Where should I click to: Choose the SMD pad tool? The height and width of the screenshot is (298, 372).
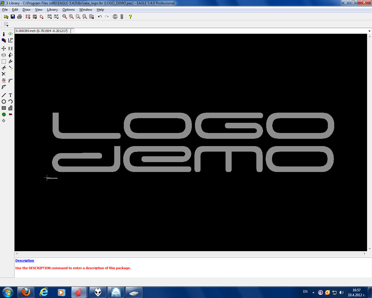[x=10, y=114]
